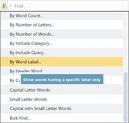
Task: Filter by Capital Letter Words
Action: click(x=62, y=90)
